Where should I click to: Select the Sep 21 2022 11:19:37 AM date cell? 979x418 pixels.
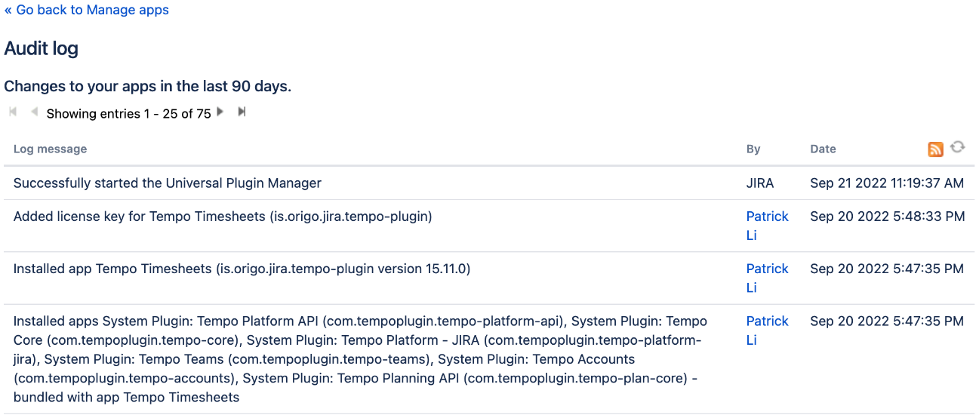(x=887, y=183)
